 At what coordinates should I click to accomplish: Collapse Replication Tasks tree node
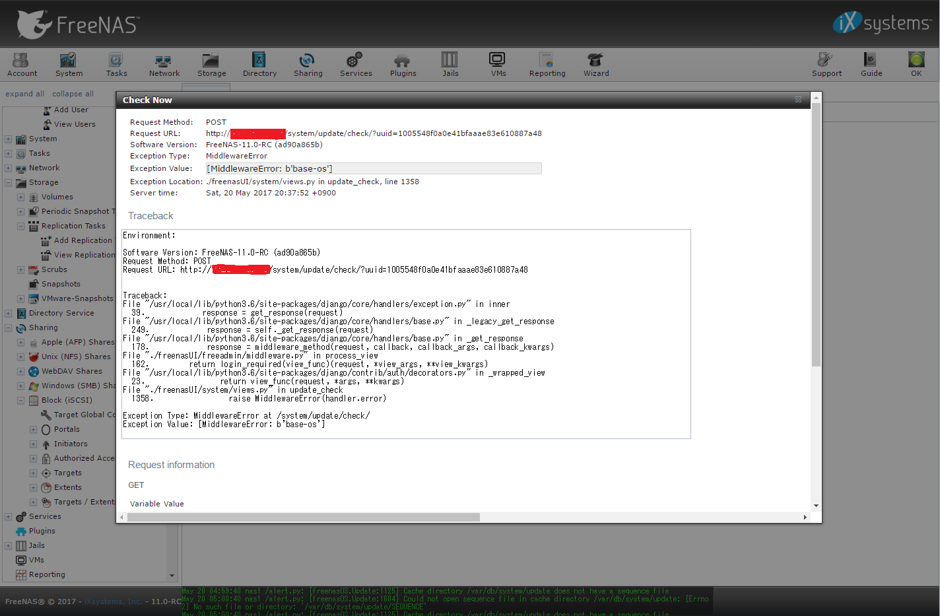click(x=20, y=226)
